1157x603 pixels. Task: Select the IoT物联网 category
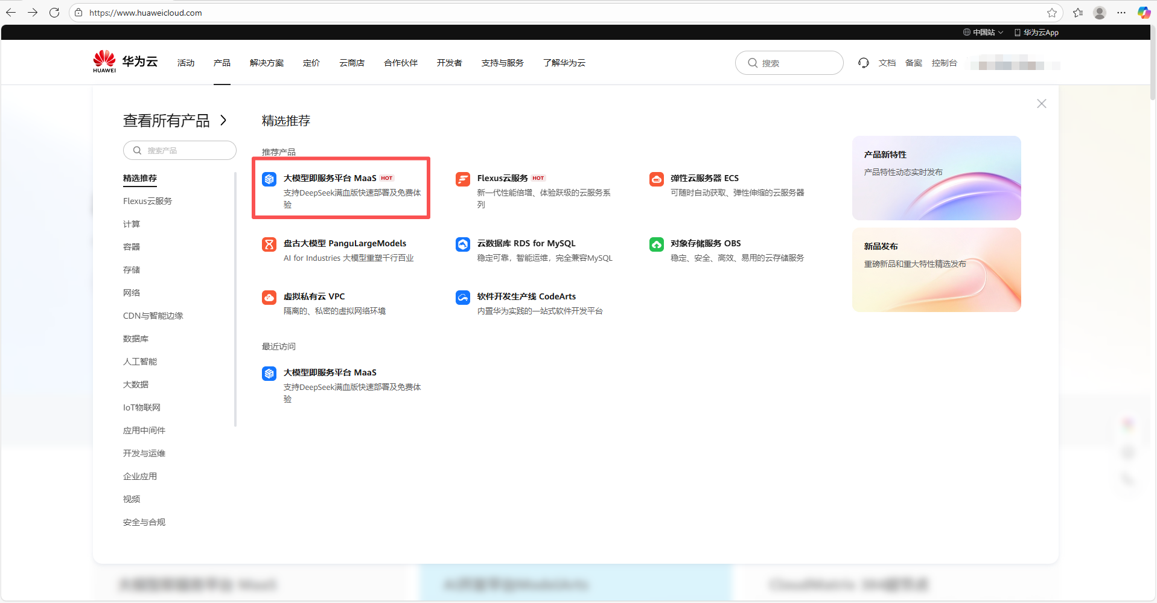tap(142, 407)
